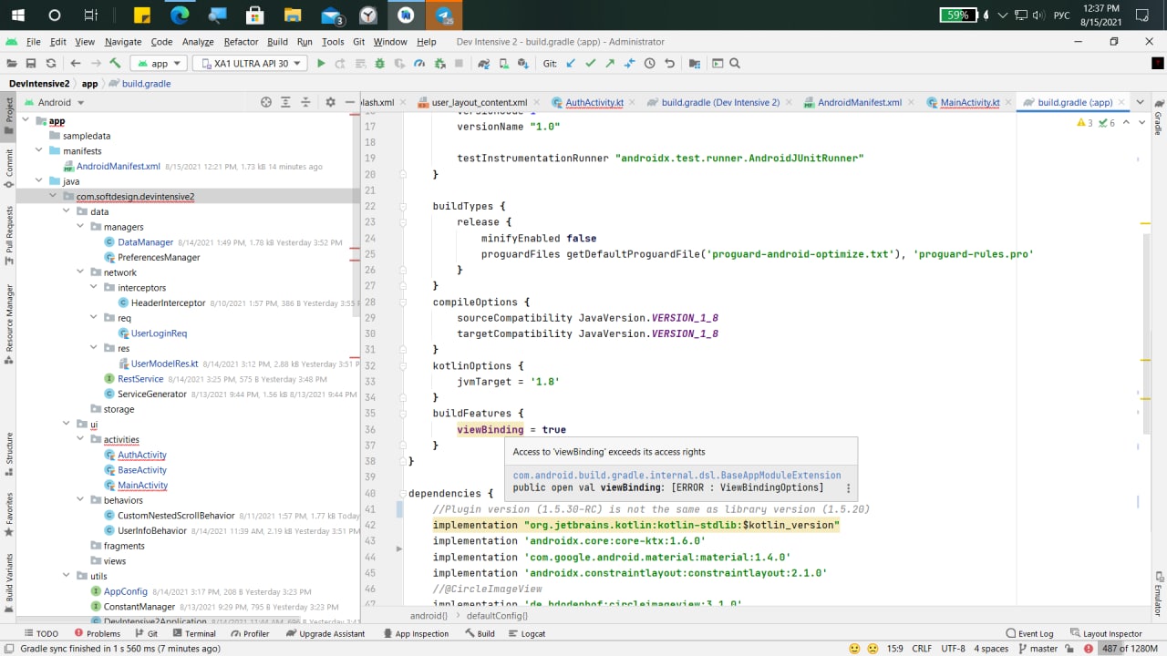This screenshot has height=656, width=1167.
Task: Toggle the Terminal tool window
Action: tap(193, 633)
